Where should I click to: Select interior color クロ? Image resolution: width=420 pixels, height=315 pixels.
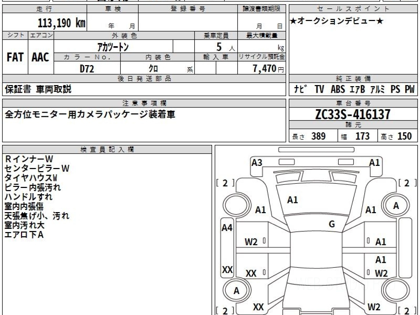[x=153, y=69]
